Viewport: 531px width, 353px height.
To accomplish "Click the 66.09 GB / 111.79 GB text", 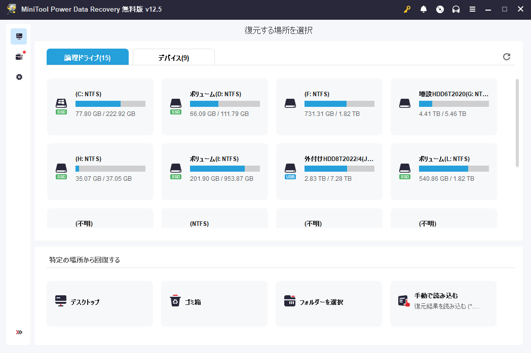I will [219, 114].
